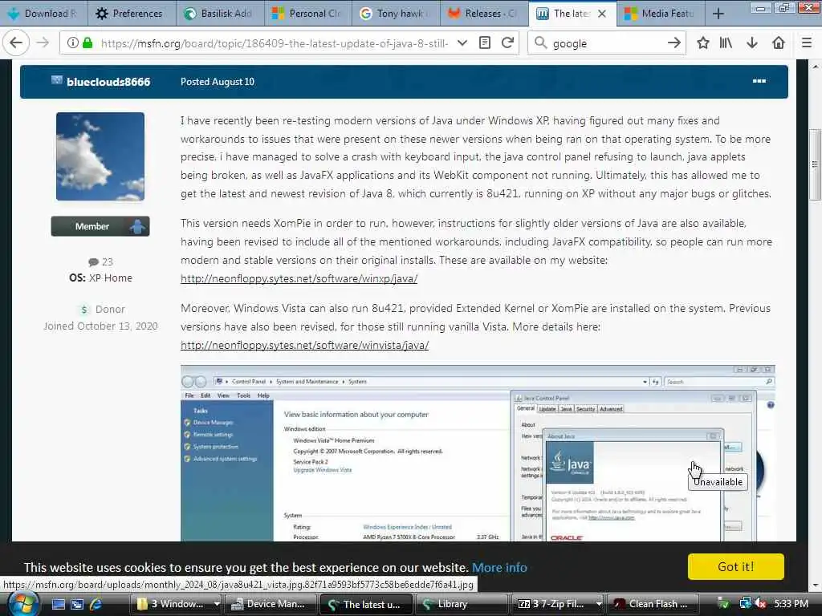Image resolution: width=822 pixels, height=616 pixels.
Task: Open the neonfloppy winvista java link
Action: pyautogui.click(x=304, y=345)
